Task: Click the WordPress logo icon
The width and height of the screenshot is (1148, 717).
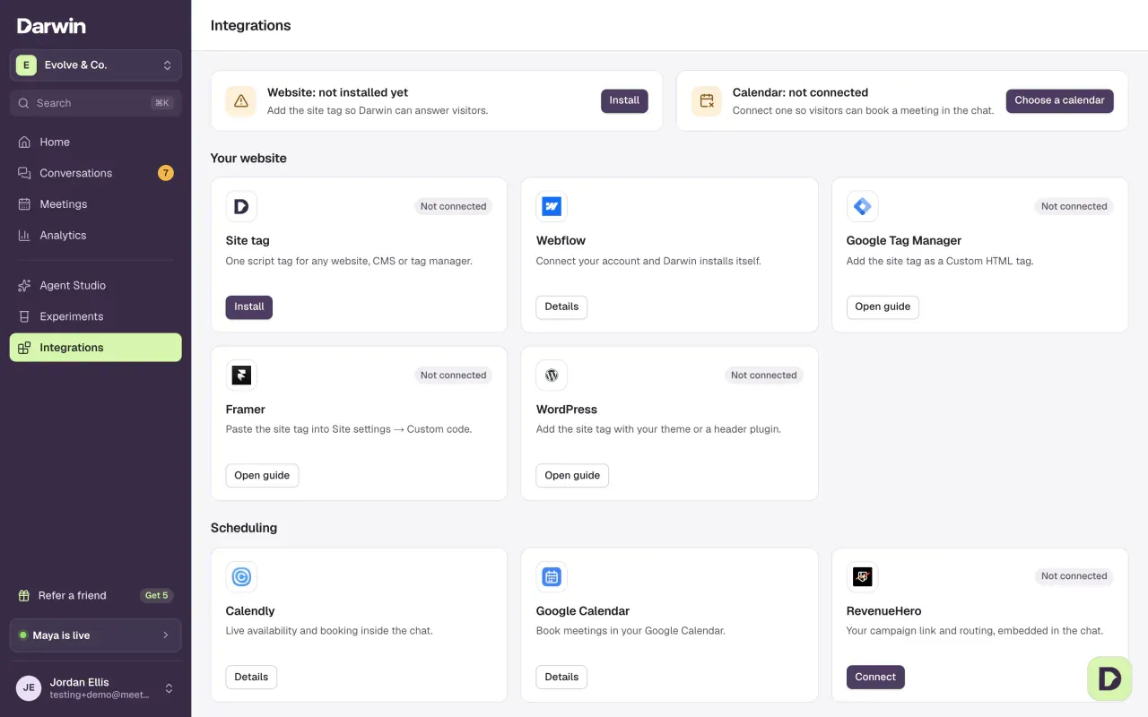Action: pyautogui.click(x=552, y=376)
